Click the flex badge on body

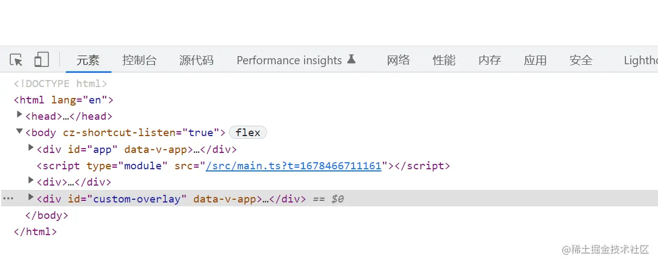click(248, 132)
